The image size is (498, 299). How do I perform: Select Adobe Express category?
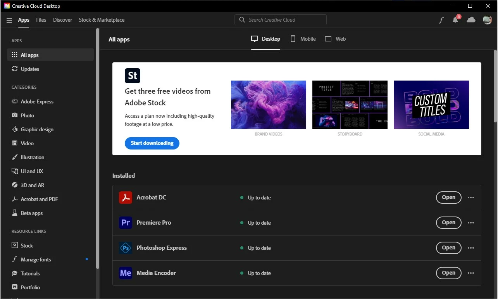click(x=50, y=101)
